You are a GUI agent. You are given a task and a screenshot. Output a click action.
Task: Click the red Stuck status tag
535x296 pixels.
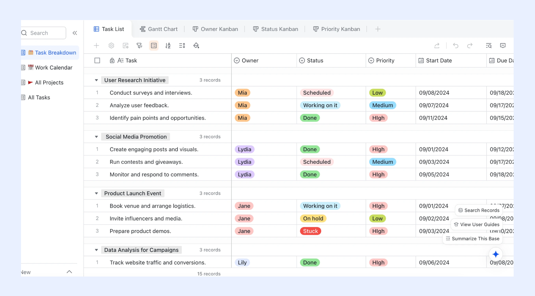coord(310,231)
